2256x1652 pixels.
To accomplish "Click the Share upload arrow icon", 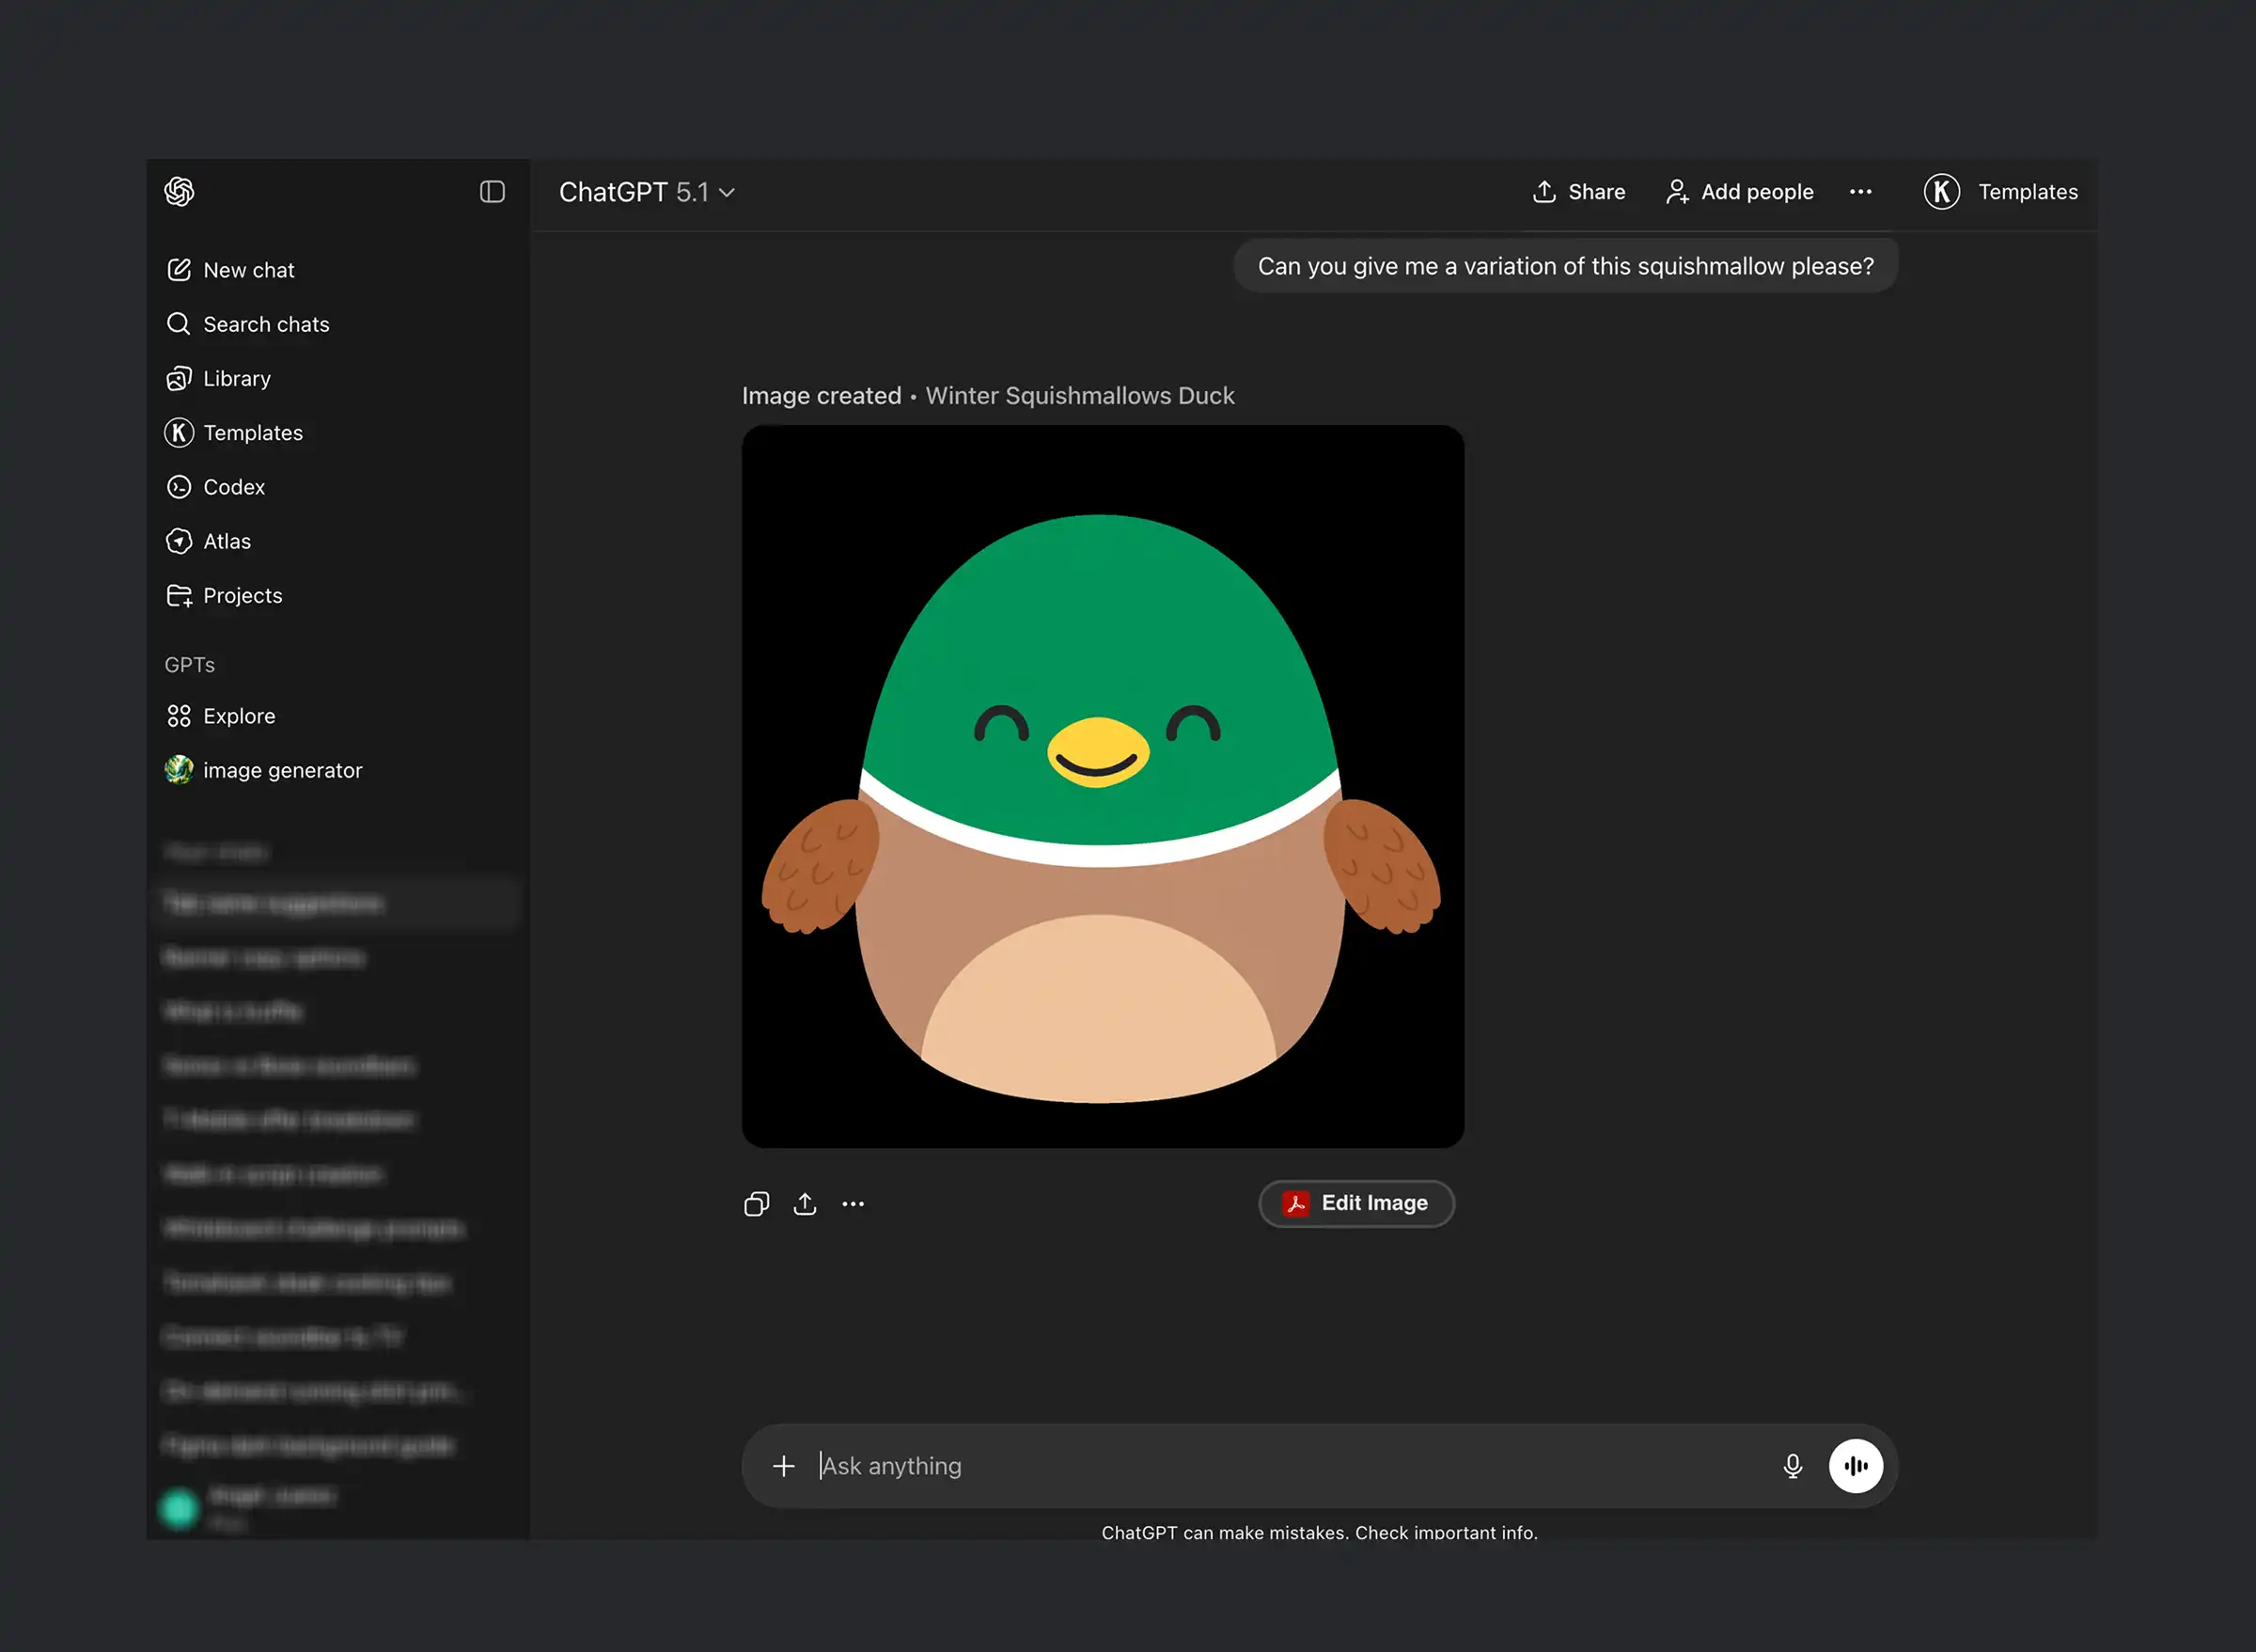I will [x=1544, y=192].
